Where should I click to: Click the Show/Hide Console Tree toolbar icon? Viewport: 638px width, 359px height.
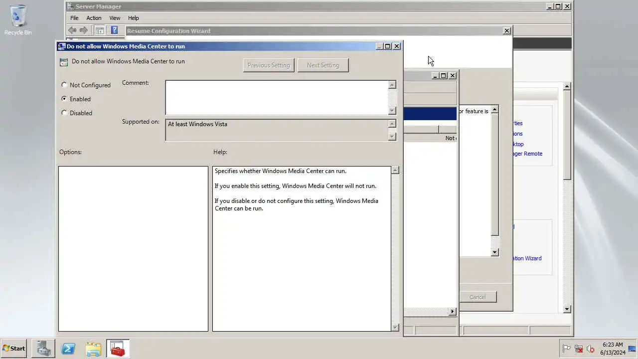pos(100,30)
